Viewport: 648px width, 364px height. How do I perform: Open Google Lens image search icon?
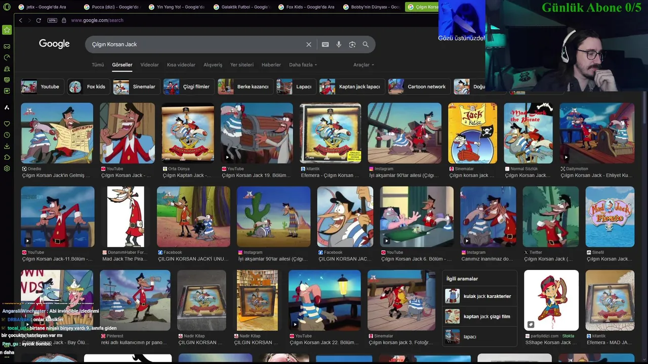[x=352, y=44]
